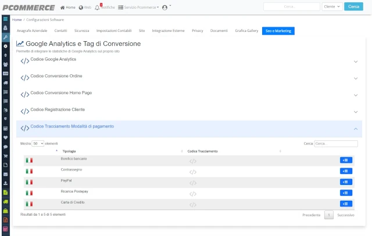Switch to Sito tab

(142, 31)
